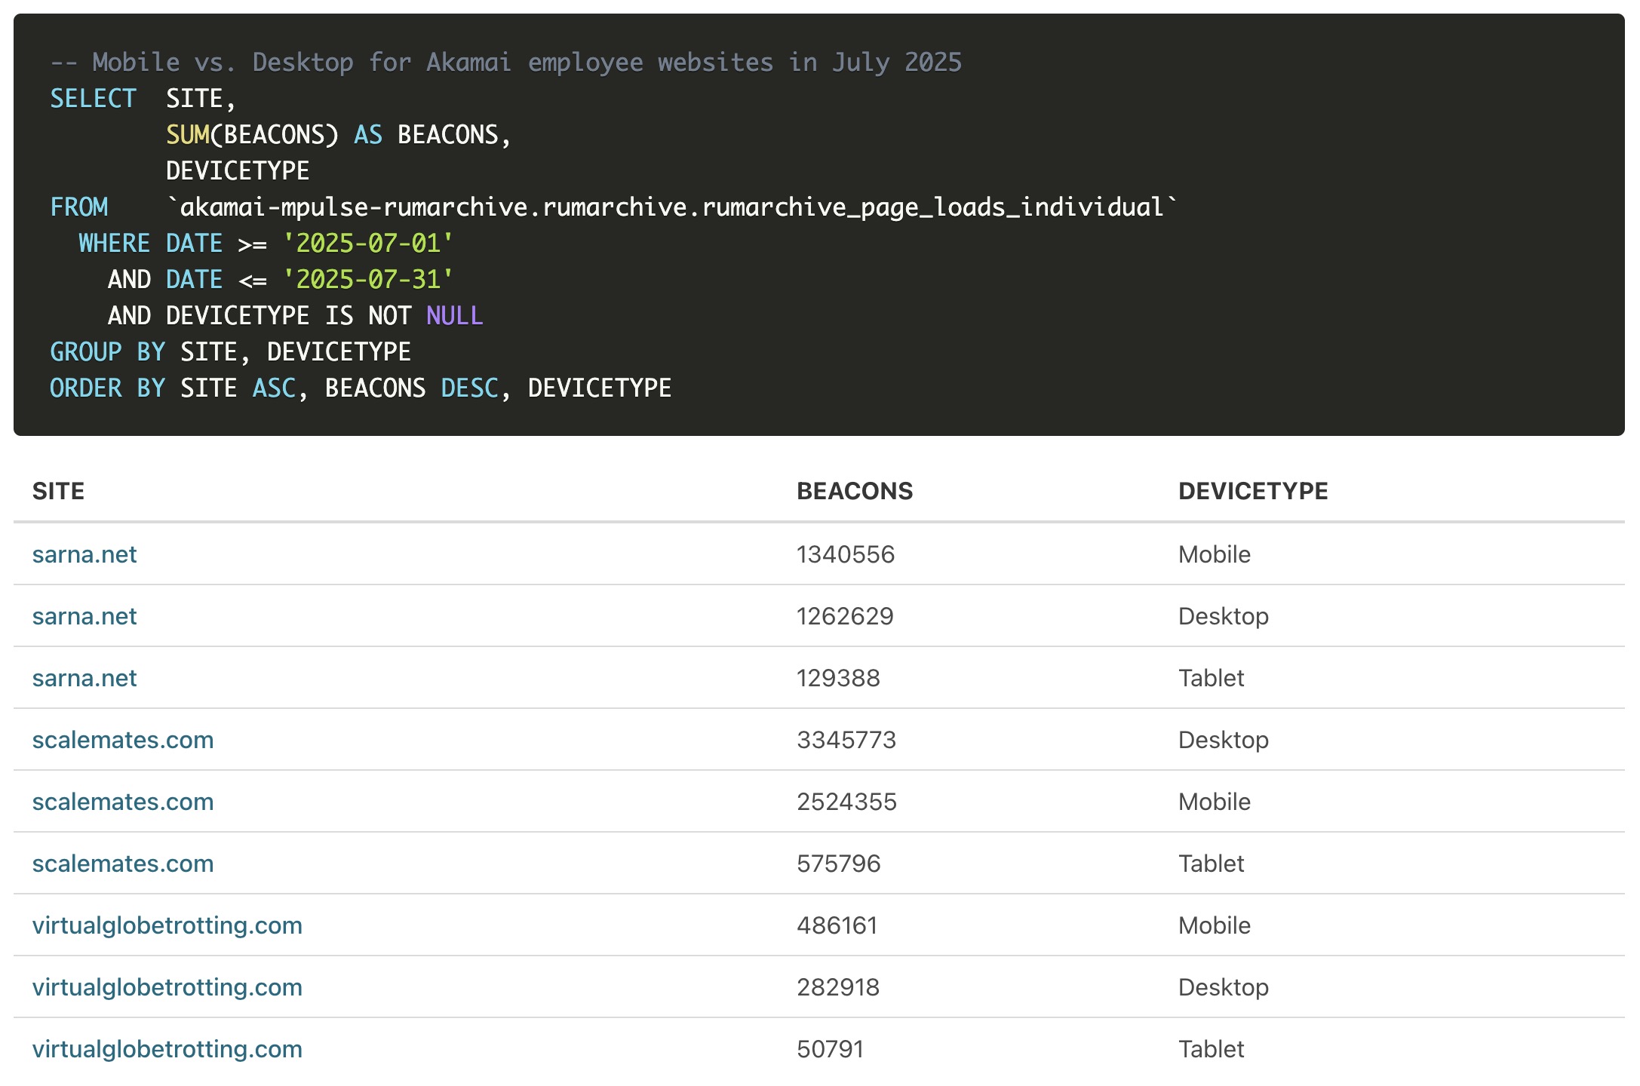The width and height of the screenshot is (1640, 1086).
Task: Click the DEVICETYPE column header
Action: [1253, 491]
